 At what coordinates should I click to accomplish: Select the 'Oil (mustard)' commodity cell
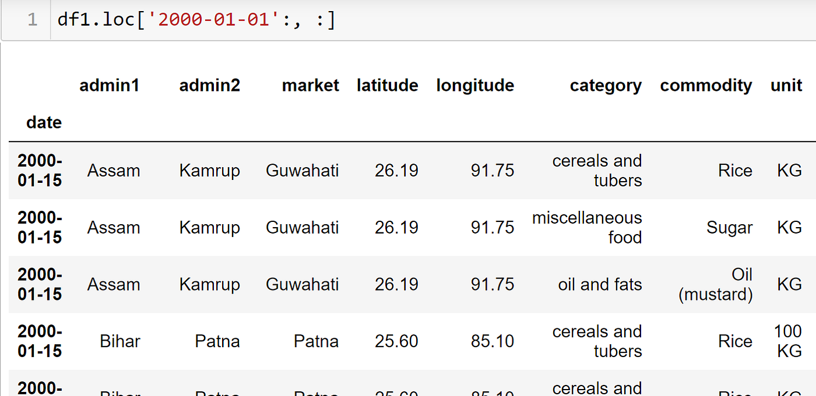(x=716, y=284)
